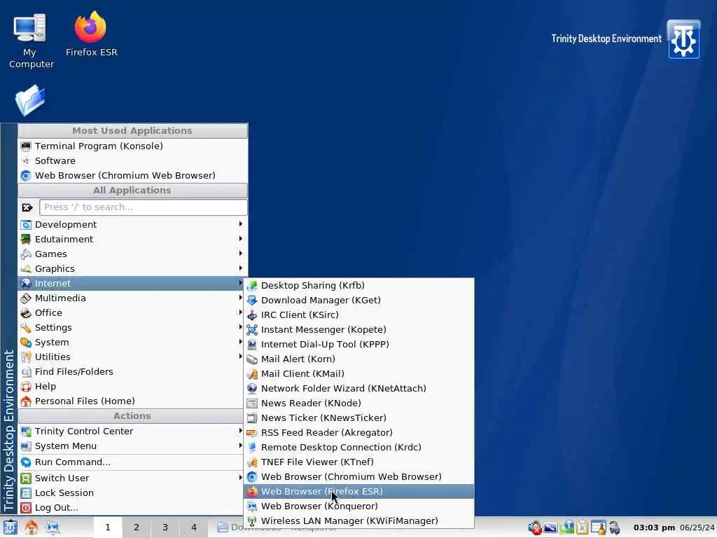
Task: Open Terminal Program (Konsole)
Action: point(132,146)
